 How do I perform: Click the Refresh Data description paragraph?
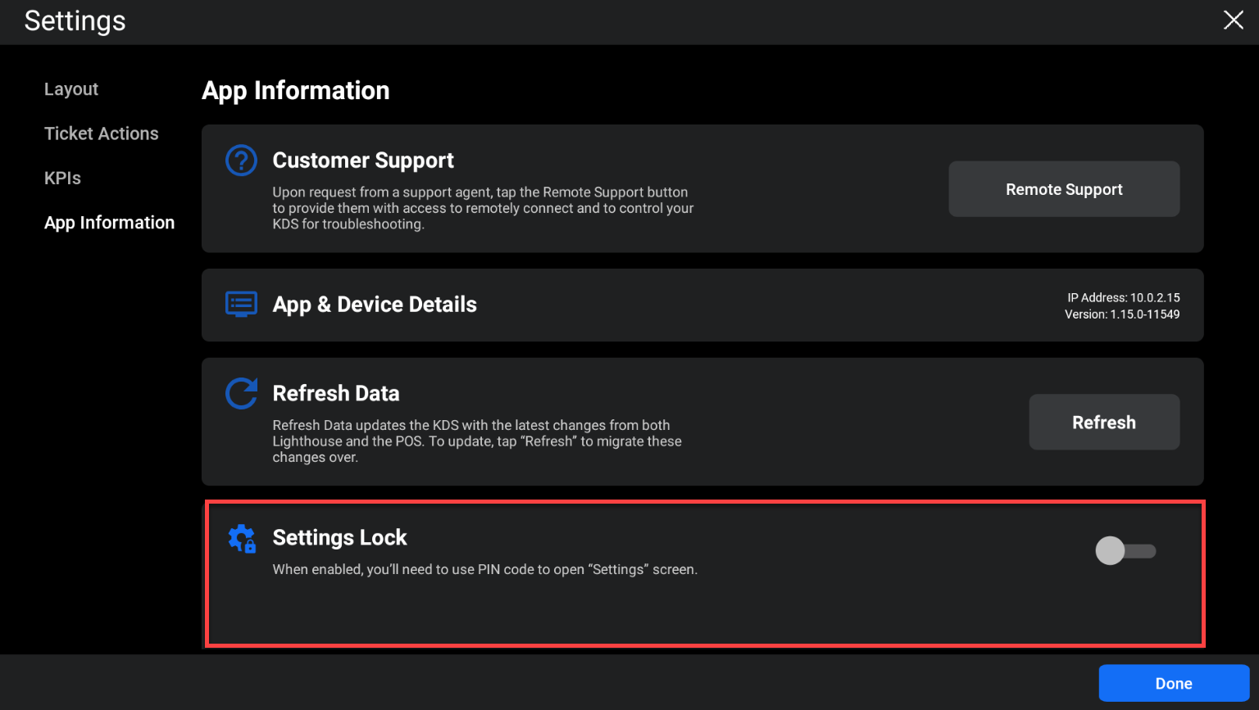click(476, 441)
